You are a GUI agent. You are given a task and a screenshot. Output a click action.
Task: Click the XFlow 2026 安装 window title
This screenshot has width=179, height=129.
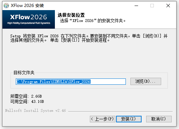click(x=27, y=6)
